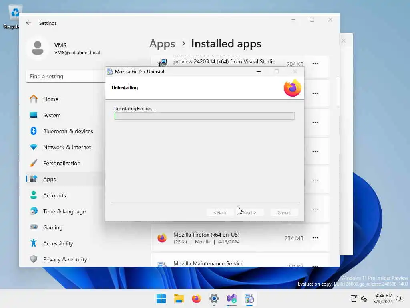
Task: Click Apps in the breadcrumb
Action: point(162,43)
